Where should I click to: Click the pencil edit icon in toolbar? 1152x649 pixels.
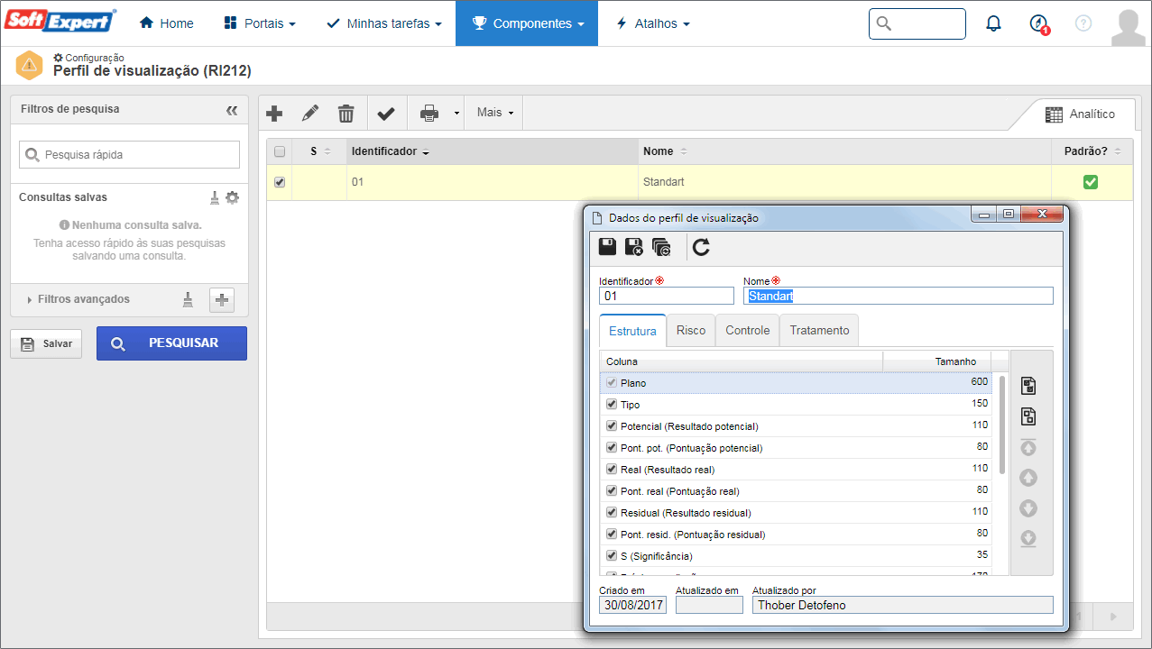(310, 114)
